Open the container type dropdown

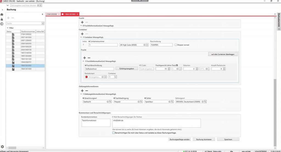[x=147, y=45]
